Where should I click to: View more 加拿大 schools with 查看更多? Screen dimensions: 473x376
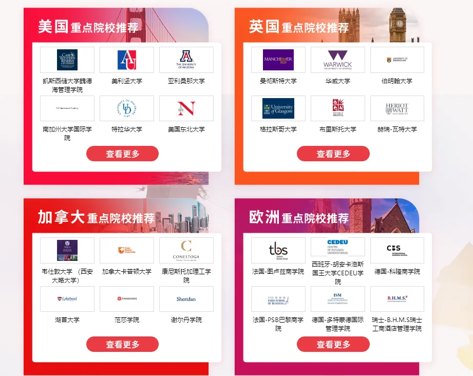pyautogui.click(x=122, y=344)
